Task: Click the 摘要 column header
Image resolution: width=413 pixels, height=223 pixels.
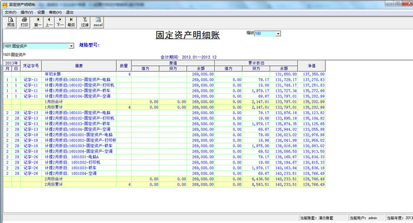Action: [79, 66]
